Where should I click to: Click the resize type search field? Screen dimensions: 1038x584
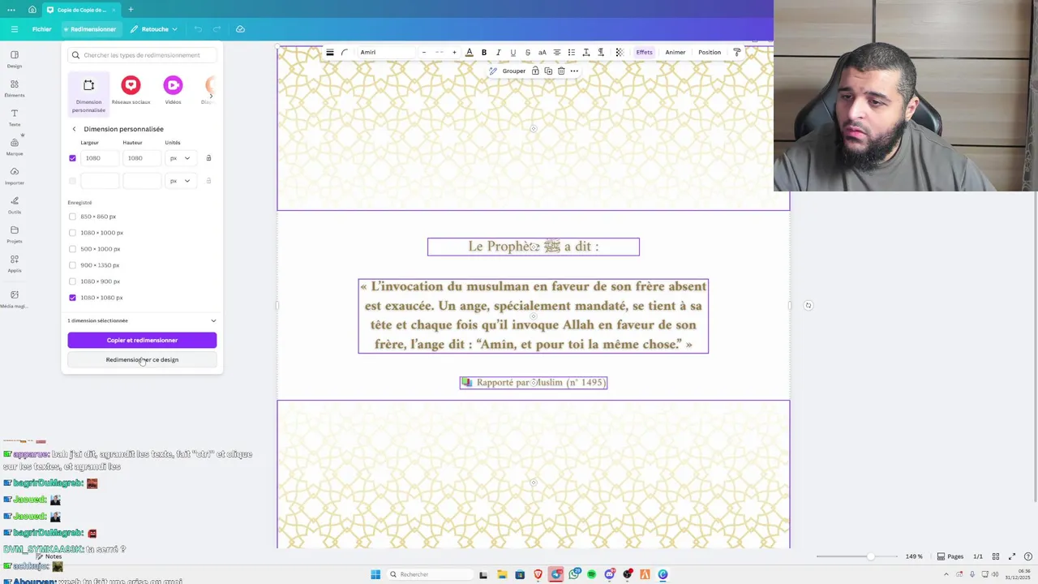[142, 55]
